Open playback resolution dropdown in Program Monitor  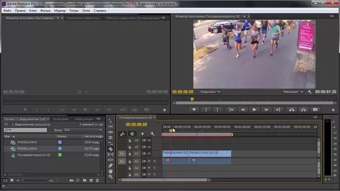[293, 92]
